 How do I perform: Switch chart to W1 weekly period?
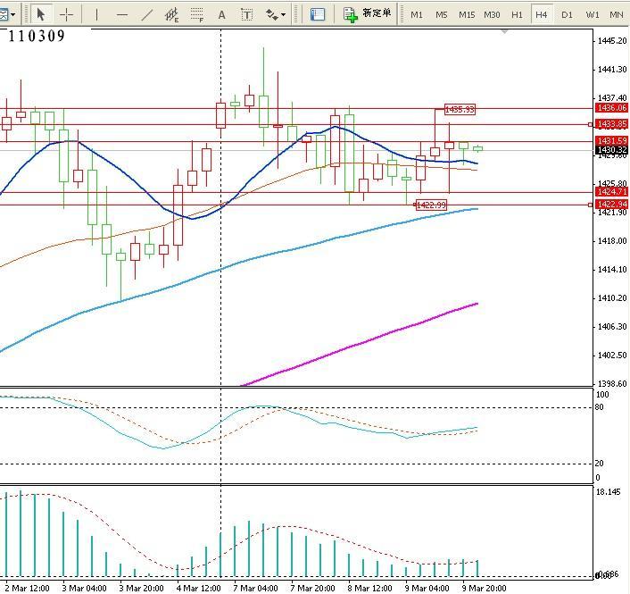point(592,14)
